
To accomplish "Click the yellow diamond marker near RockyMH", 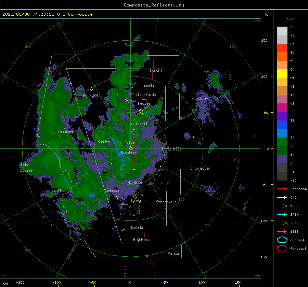I will pos(91,89).
